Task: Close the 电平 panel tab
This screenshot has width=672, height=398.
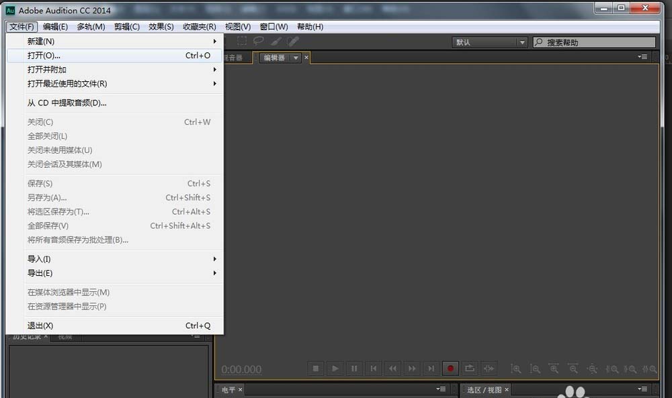Action: [241, 389]
